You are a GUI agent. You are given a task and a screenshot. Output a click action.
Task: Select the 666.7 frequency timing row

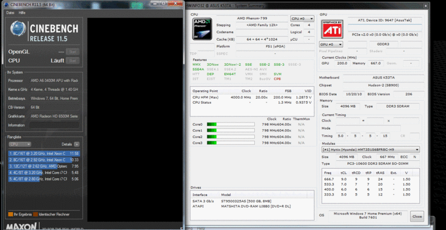(x=371, y=179)
